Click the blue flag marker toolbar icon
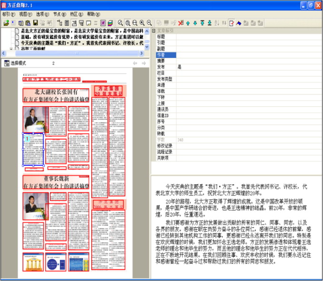Image resolution: width=323 pixels, height=281 pixels. [x=238, y=23]
